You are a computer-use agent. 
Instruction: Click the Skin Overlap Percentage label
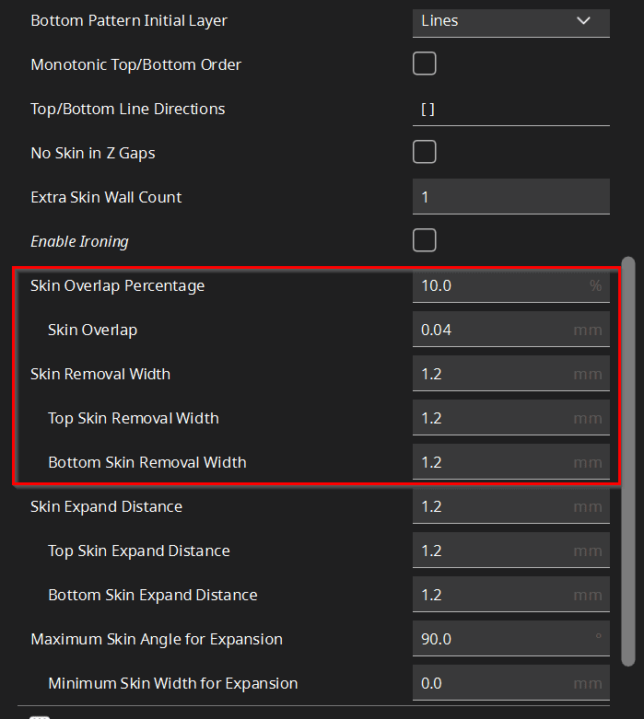tap(117, 285)
